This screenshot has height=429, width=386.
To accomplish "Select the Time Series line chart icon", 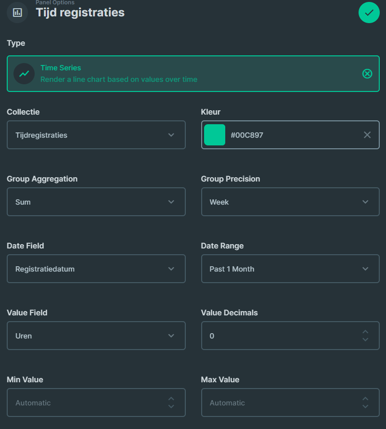I will tap(24, 73).
